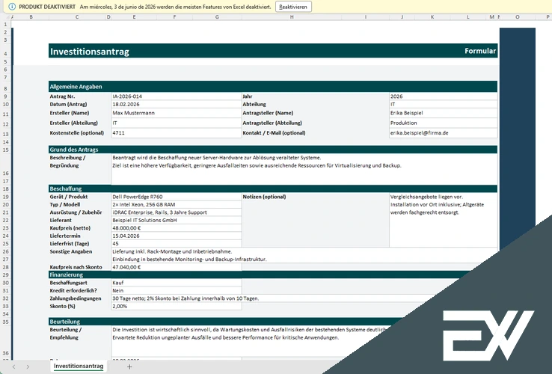Select the Grund des Antrags section header
552x374 pixels.
coord(273,150)
